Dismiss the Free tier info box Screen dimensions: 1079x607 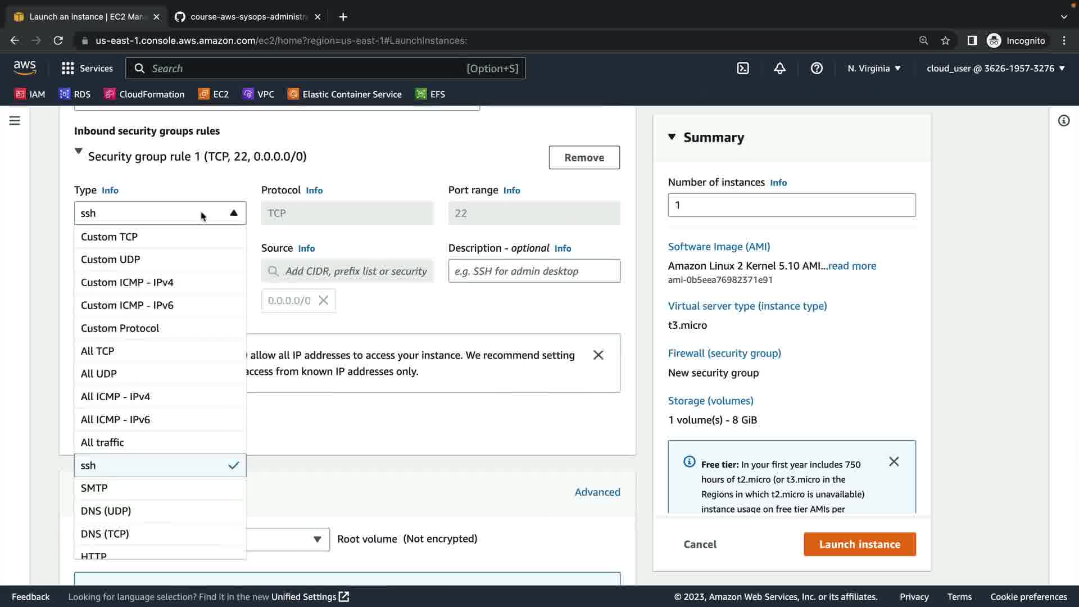pyautogui.click(x=894, y=461)
